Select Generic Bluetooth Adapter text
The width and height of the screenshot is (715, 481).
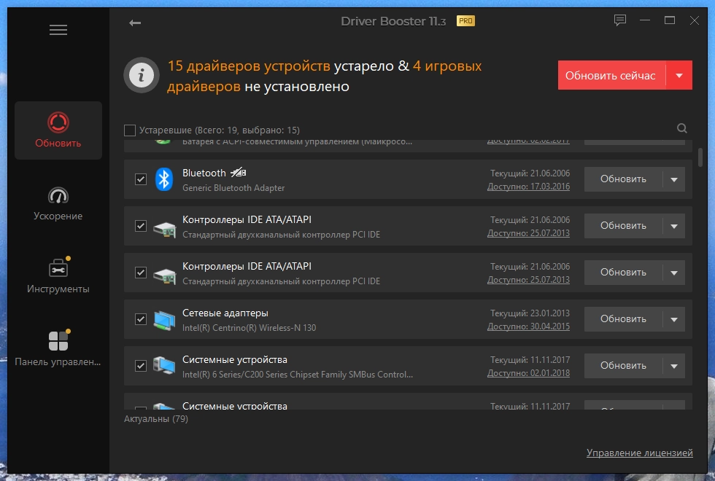tap(233, 188)
